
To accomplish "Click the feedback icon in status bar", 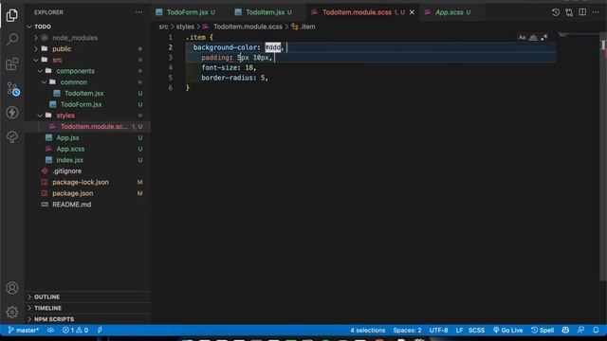I will coord(580,331).
